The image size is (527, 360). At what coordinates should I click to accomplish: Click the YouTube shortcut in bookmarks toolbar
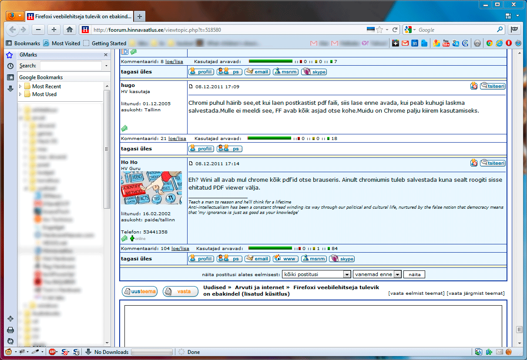tap(446, 43)
